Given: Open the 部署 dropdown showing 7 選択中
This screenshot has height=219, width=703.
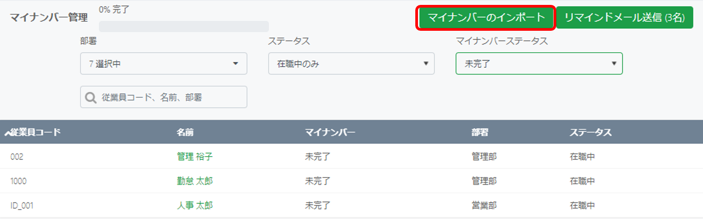Looking at the screenshot, I should [x=164, y=64].
